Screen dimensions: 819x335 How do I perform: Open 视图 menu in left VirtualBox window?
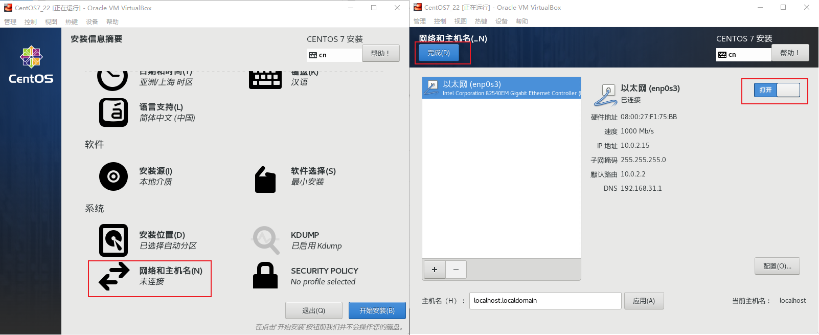(x=51, y=22)
